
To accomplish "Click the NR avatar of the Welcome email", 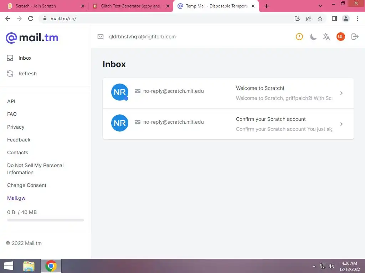I will [x=120, y=92].
